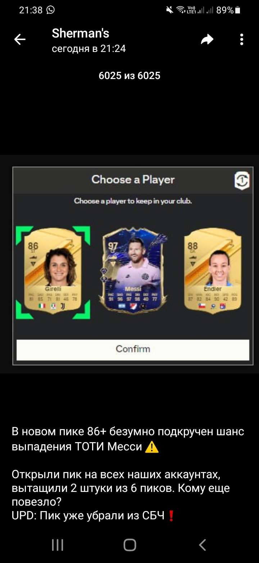Tap the warning emoji in caption
259x563 pixels.
(x=151, y=447)
